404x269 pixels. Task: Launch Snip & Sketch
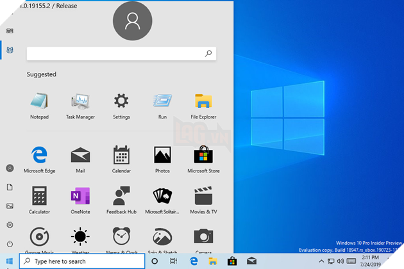pyautogui.click(x=162, y=240)
